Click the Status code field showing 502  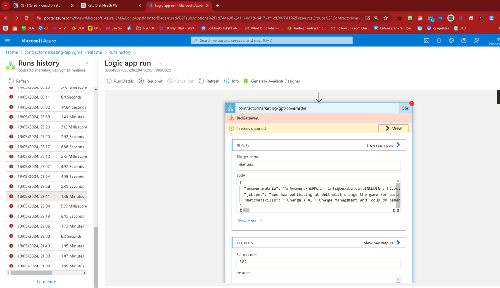[x=318, y=263]
